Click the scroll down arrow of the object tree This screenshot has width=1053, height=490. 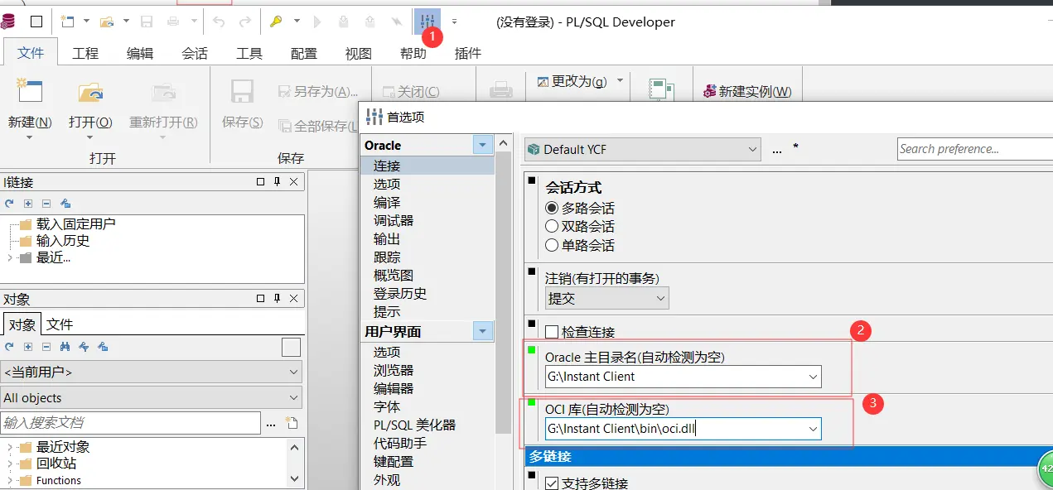click(x=295, y=478)
